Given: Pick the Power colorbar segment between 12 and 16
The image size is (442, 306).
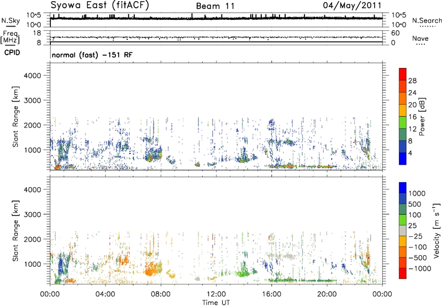Looking at the screenshot, I should coord(403,123).
